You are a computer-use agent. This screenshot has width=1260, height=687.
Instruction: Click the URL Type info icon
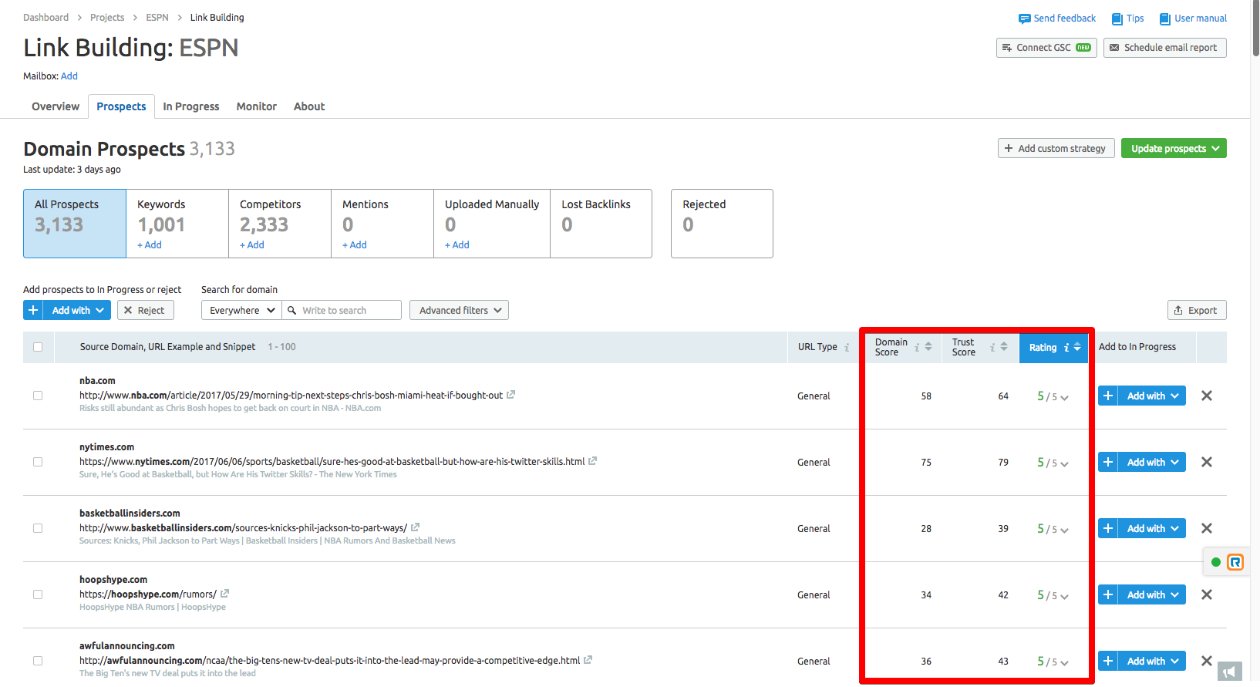(847, 348)
